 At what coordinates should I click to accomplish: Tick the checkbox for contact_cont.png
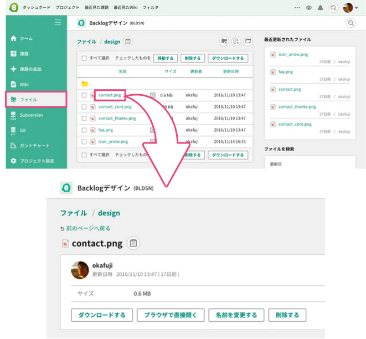(x=84, y=107)
